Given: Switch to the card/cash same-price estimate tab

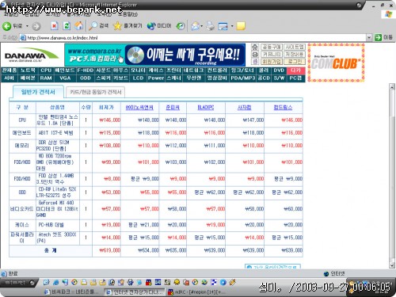Looking at the screenshot, I should [95, 92].
